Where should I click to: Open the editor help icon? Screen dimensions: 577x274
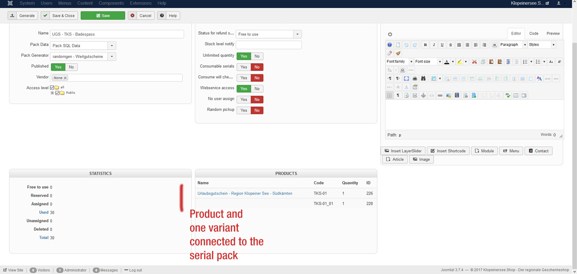[x=390, y=45]
